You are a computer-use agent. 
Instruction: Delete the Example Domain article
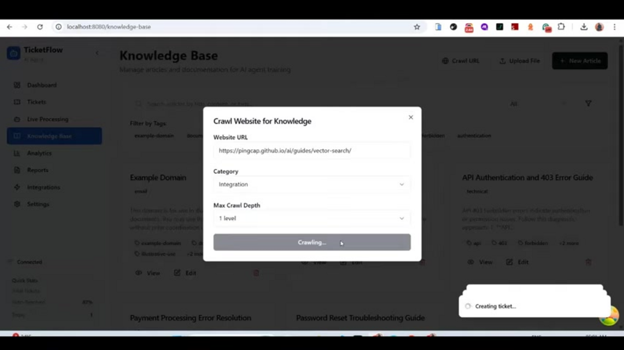point(257,273)
